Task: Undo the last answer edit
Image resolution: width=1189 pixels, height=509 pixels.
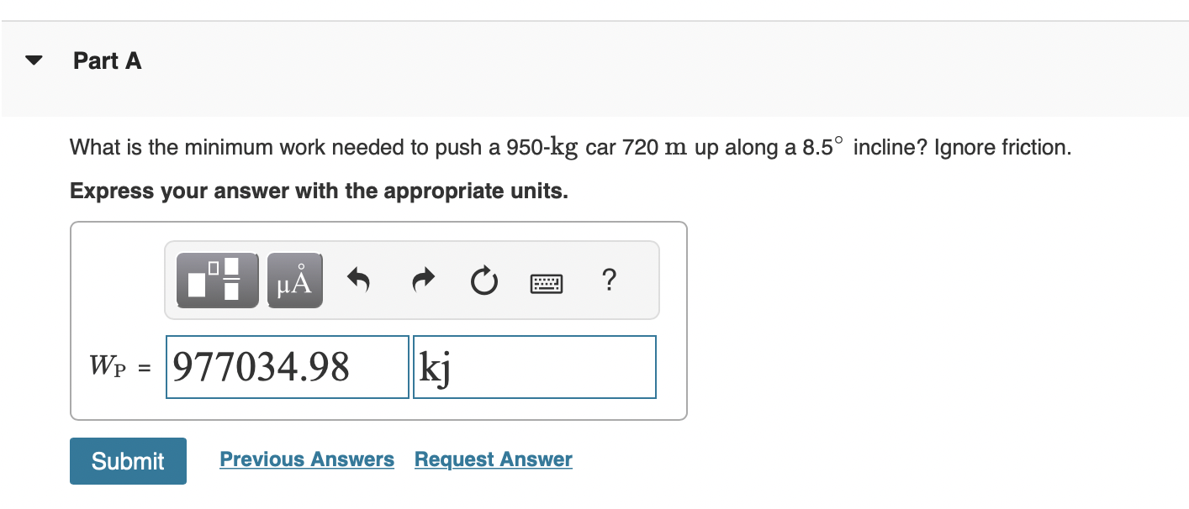Action: [x=357, y=281]
